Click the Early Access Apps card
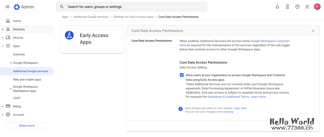Image resolution: width=324 pixels, height=137 pixels. click(x=92, y=39)
